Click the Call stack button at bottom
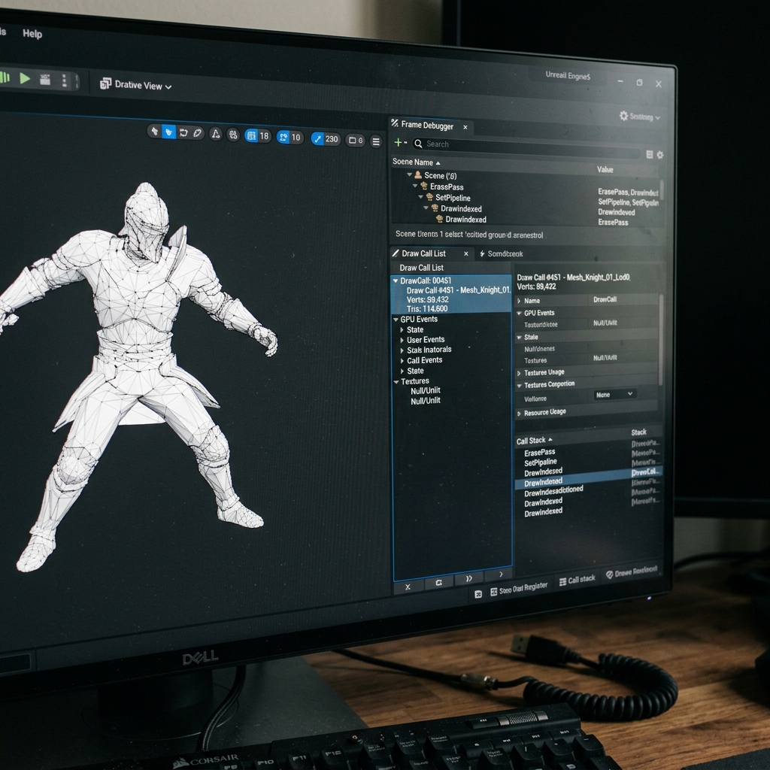Viewport: 770px width, 770px height. (577, 580)
